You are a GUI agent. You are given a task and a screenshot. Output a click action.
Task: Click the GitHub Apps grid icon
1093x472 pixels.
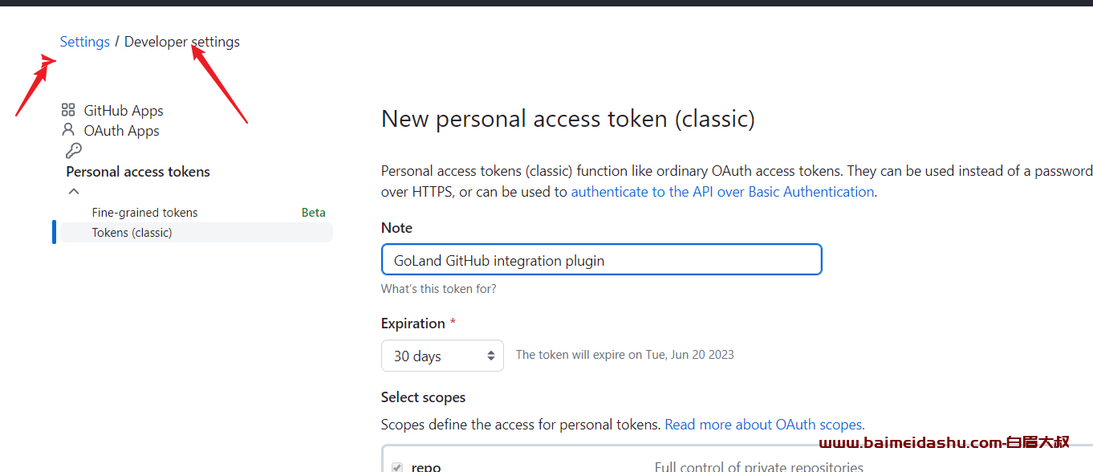68,111
